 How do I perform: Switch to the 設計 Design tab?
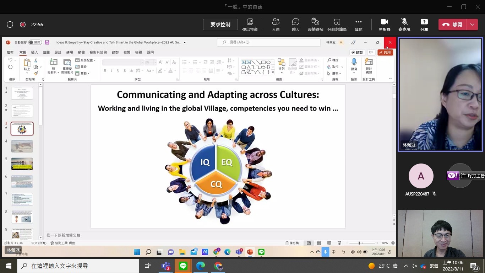(x=58, y=52)
